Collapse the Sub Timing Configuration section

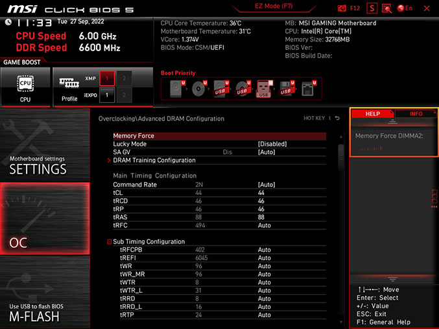click(109, 242)
